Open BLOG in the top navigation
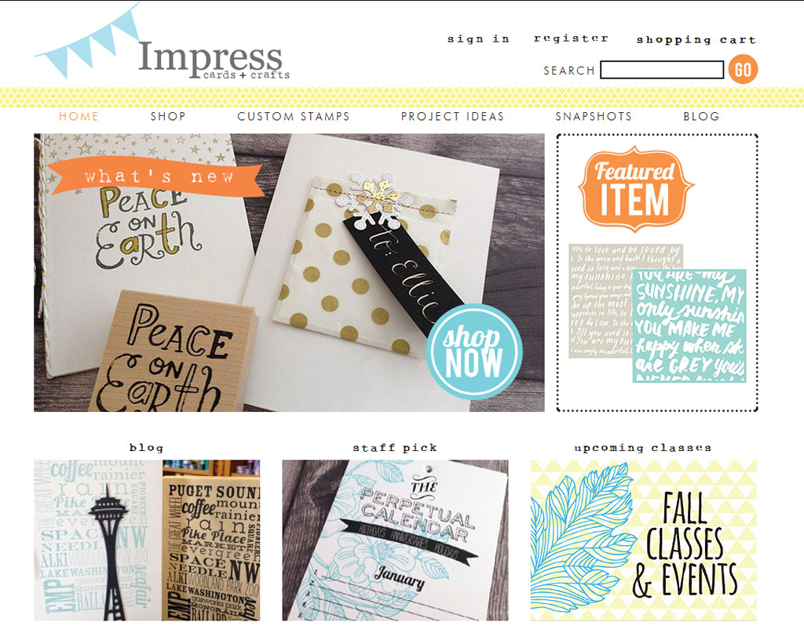804x633 pixels. coord(701,116)
